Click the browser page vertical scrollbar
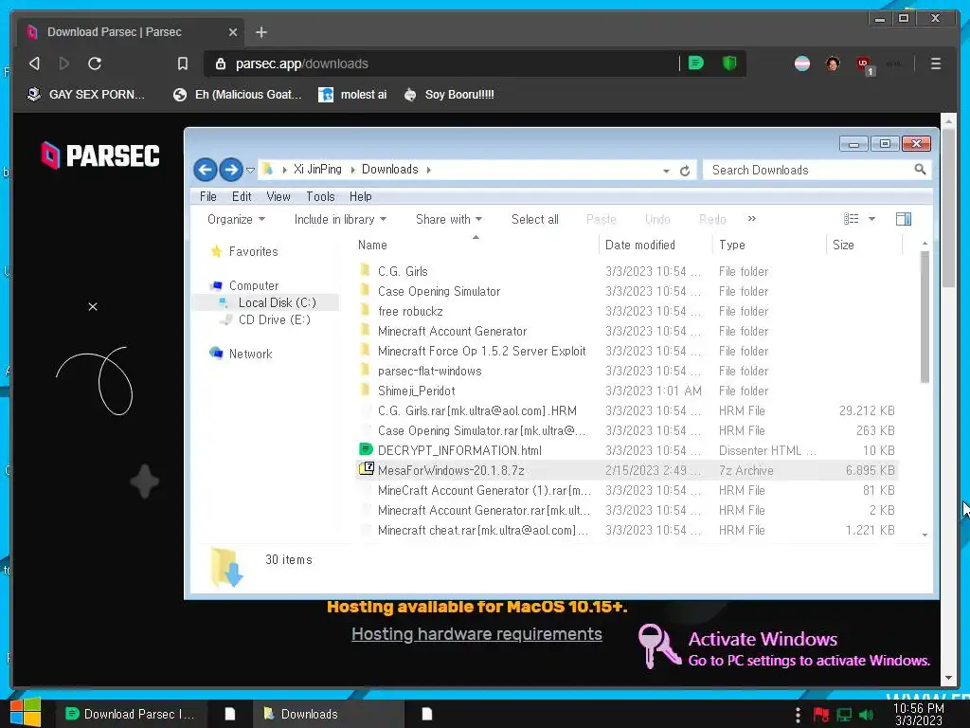 pyautogui.click(x=948, y=207)
